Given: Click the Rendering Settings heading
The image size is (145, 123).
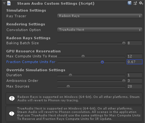Looking at the screenshot, I should 26,24.
